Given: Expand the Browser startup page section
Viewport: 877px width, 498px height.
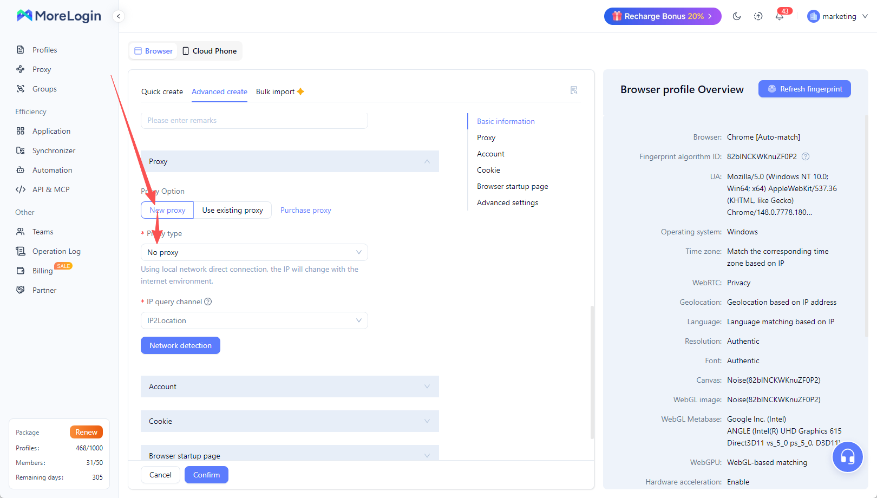Looking at the screenshot, I should [290, 453].
